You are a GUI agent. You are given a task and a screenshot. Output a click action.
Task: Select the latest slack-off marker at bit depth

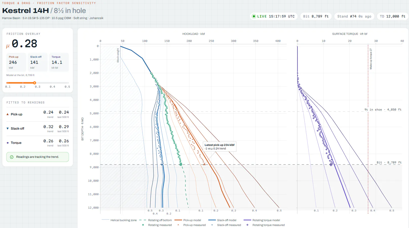click(162, 165)
